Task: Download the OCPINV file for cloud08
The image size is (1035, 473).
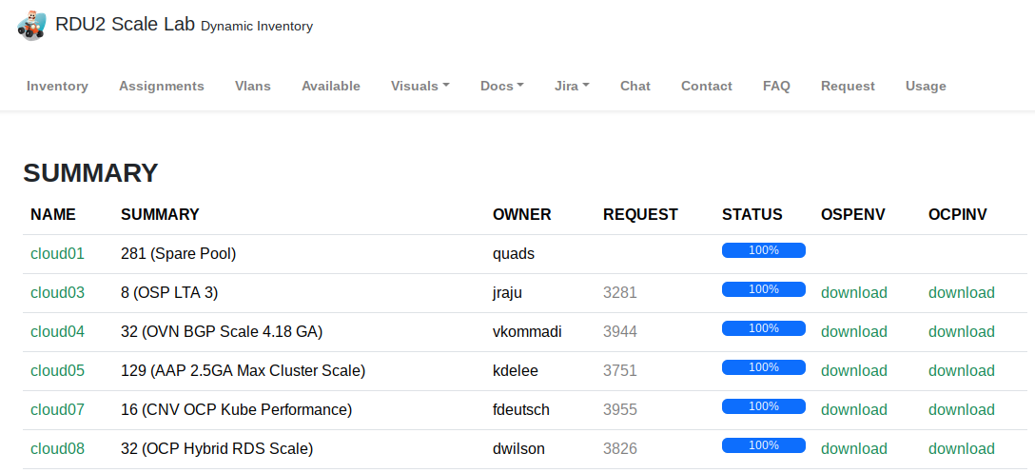Action: click(x=961, y=449)
